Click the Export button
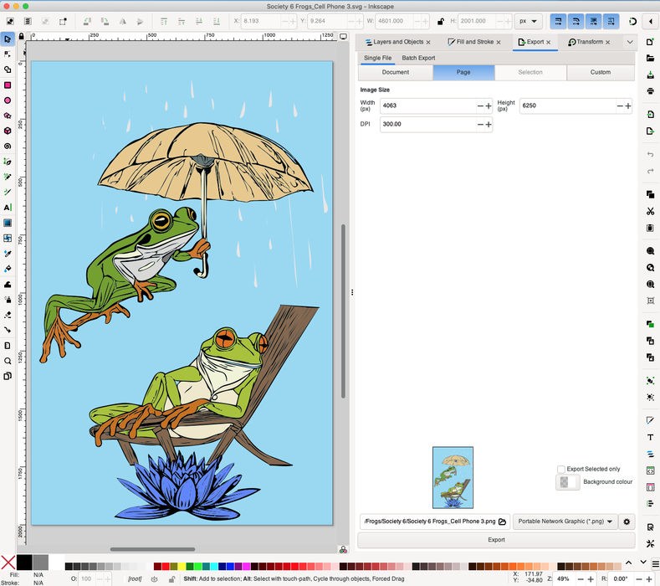The image size is (660, 586). [496, 540]
